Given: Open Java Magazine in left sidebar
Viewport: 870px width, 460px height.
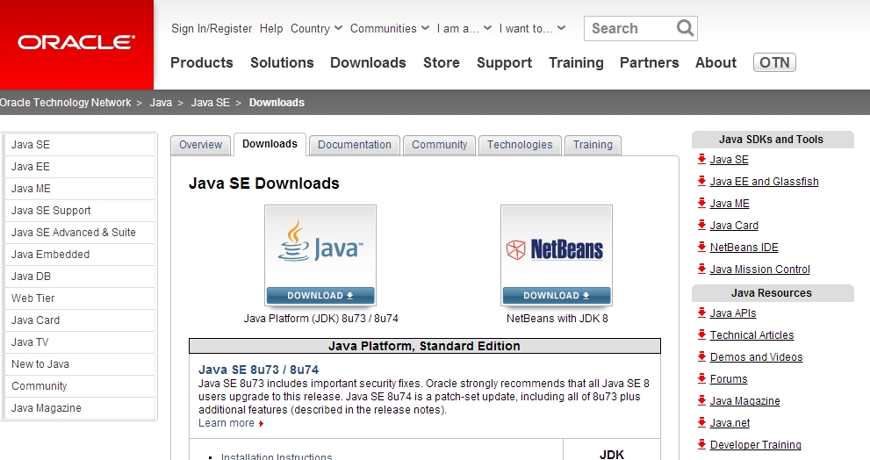Looking at the screenshot, I should [79, 408].
